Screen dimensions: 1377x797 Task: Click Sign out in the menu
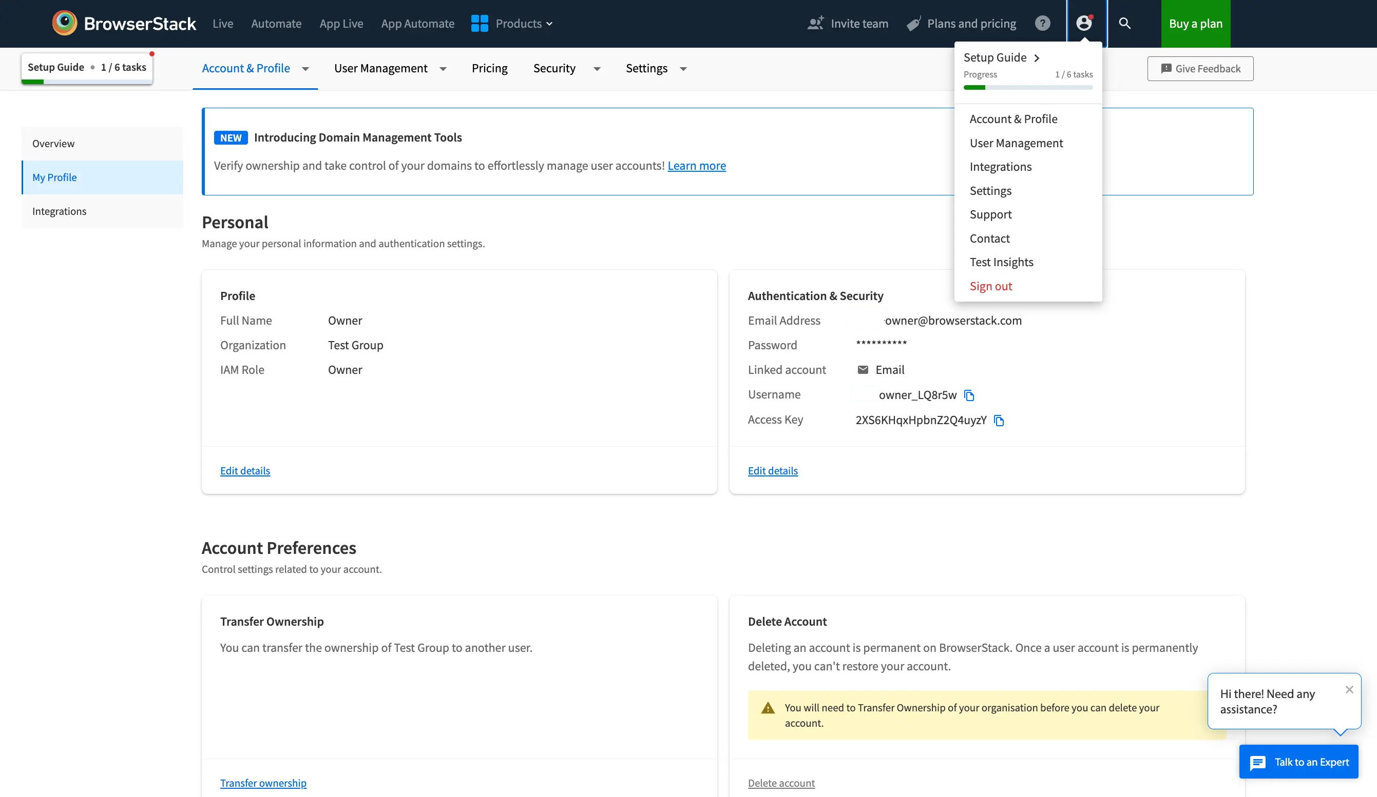click(991, 286)
